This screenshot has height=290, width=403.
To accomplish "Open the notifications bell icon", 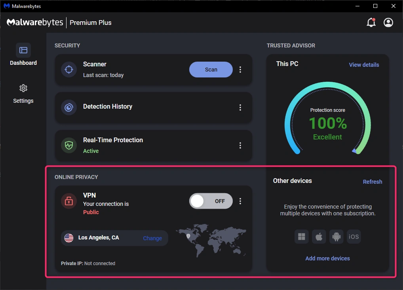I will tap(371, 23).
